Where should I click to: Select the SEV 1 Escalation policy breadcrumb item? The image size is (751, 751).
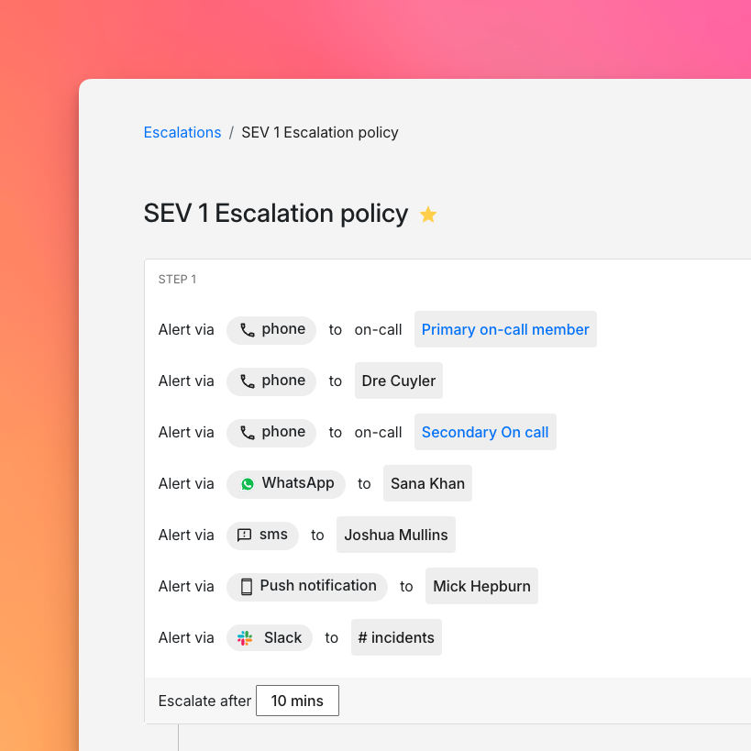tap(319, 132)
